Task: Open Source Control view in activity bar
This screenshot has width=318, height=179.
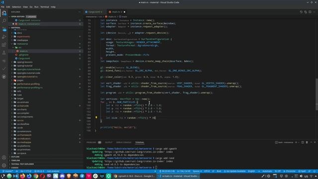Action: 4,29
